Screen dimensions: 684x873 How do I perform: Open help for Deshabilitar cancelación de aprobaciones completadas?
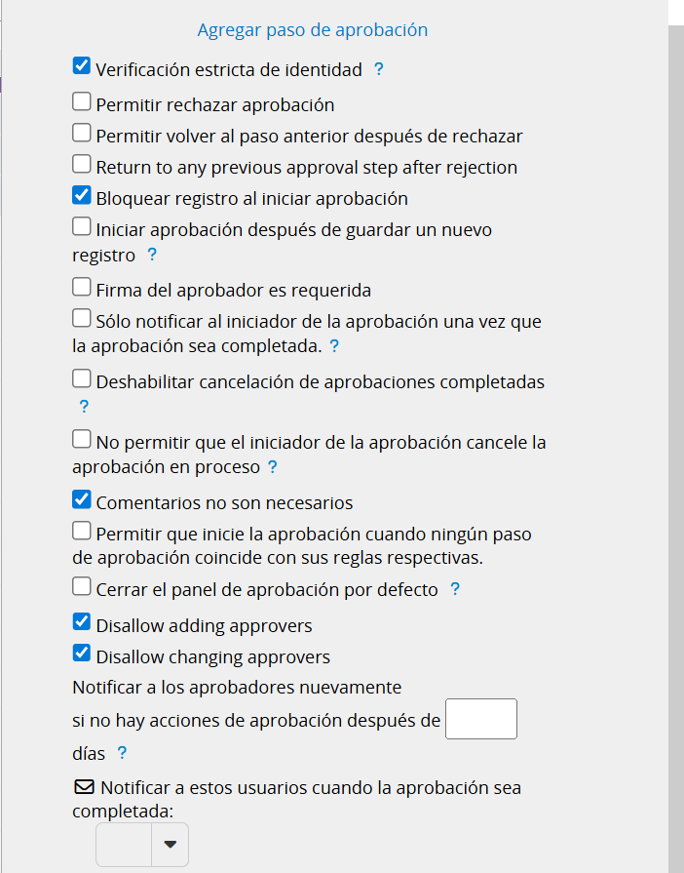84,407
